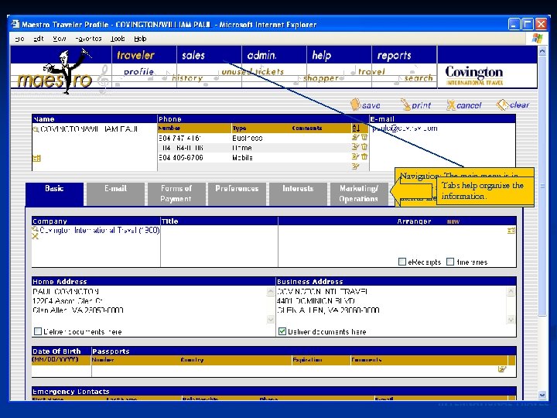
Task: Click the print icon
Action: 405,104
